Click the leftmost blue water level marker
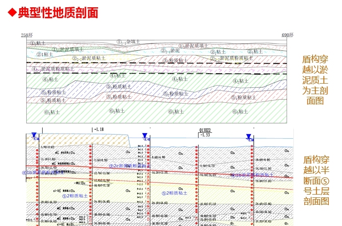The width and height of the screenshot is (342, 226). pos(34,136)
